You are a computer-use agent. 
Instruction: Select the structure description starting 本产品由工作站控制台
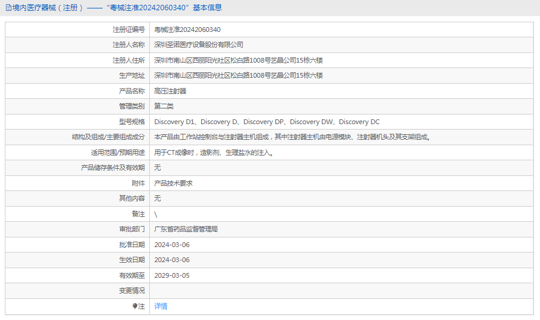(292, 137)
